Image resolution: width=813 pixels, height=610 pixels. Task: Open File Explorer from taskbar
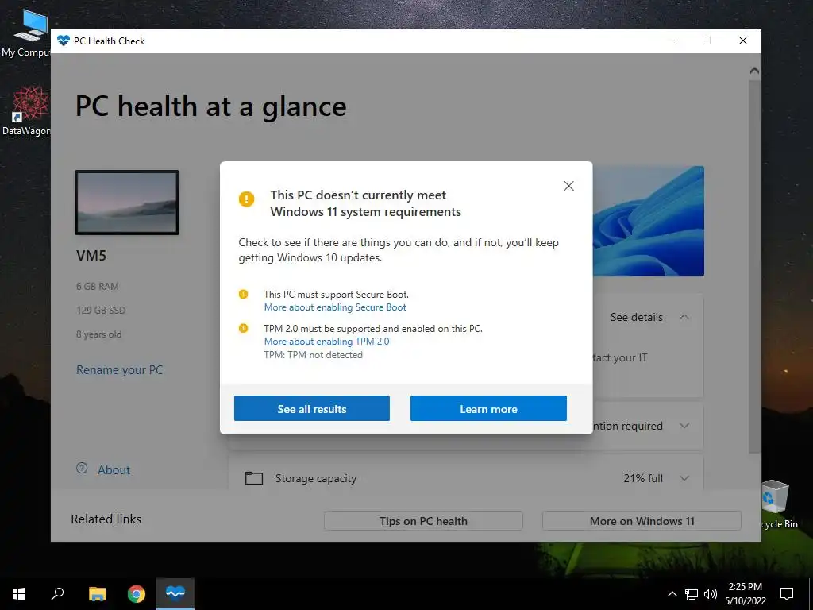click(97, 594)
